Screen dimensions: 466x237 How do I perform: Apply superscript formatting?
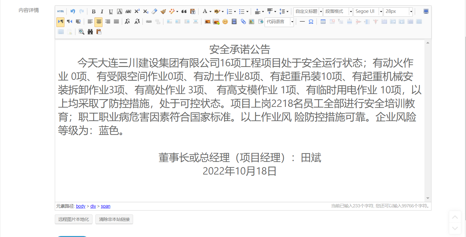pyautogui.click(x=137, y=12)
